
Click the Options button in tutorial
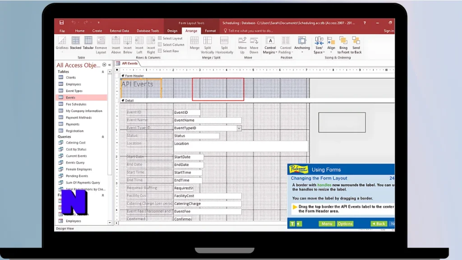coord(345,224)
